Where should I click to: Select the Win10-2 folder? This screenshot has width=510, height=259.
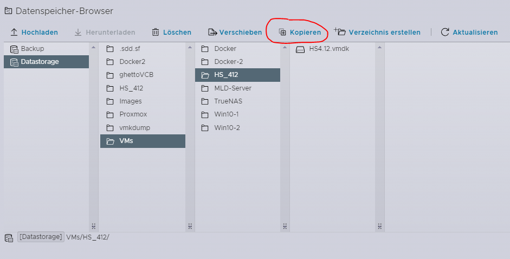(x=227, y=128)
